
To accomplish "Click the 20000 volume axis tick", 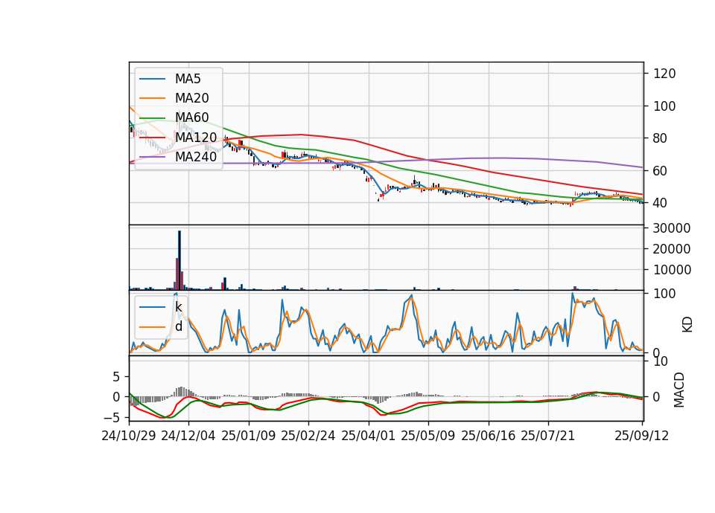I will (672, 250).
